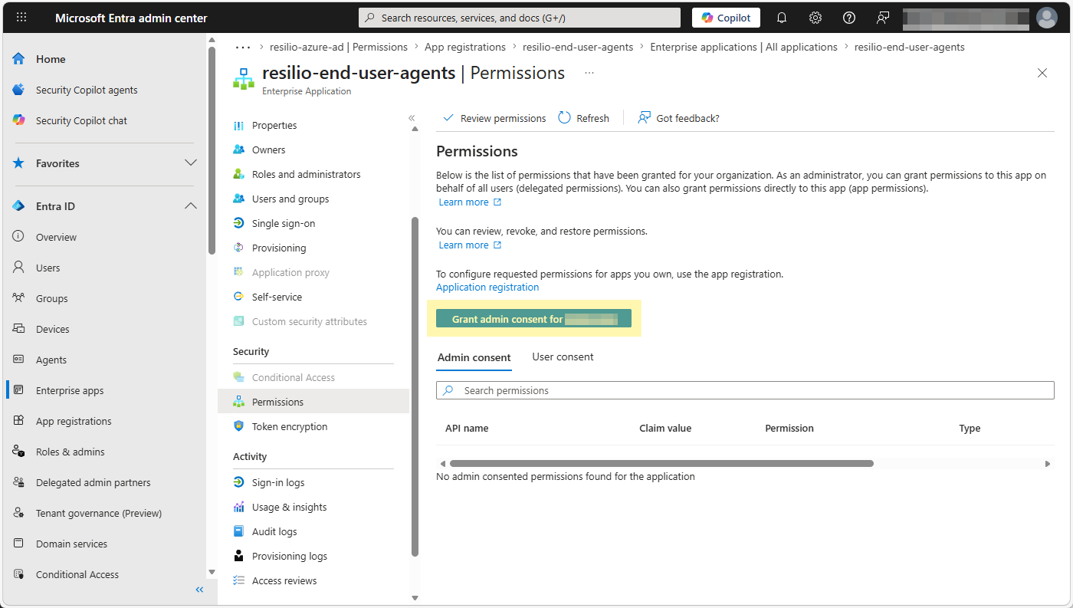
Task: Open the notifications bell icon
Action: click(782, 18)
